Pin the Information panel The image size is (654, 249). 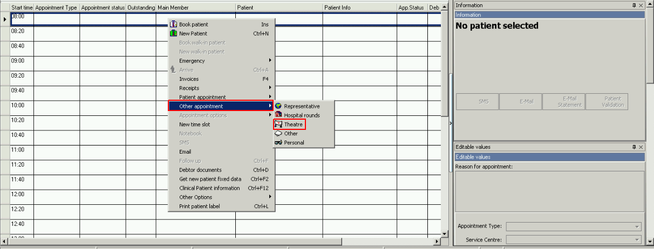[634, 5]
